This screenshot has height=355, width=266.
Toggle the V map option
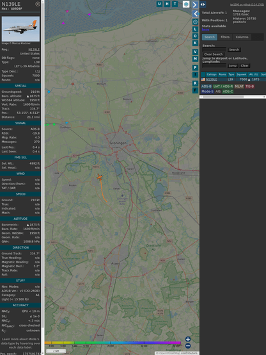coord(195,52)
